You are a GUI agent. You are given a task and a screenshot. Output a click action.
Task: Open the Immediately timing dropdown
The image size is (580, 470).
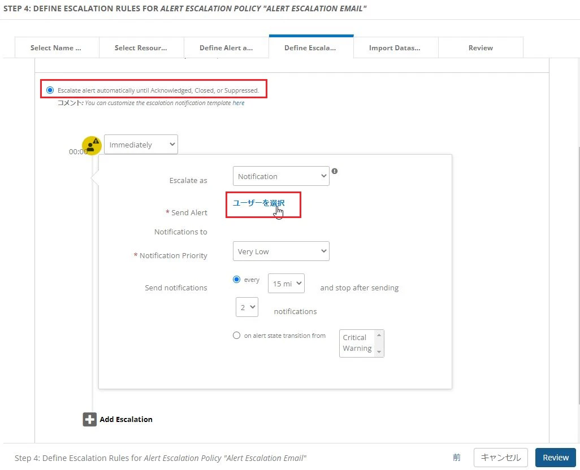[141, 145]
